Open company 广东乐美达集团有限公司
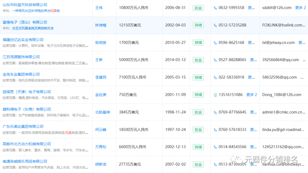308x173 pixels. [23, 126]
